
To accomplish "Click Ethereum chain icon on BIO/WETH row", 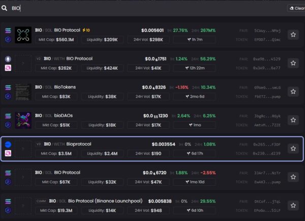I will pos(8,59).
